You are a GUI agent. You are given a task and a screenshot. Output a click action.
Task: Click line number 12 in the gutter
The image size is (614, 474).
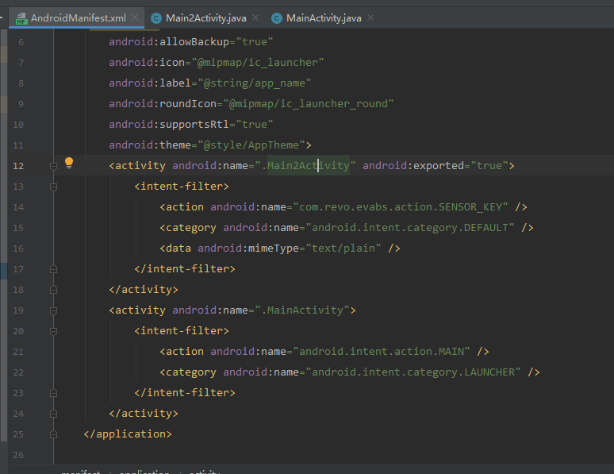click(18, 166)
